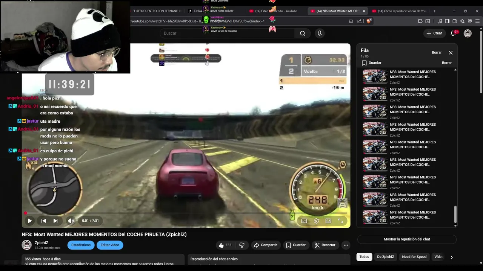Click the 18.3 k suscriptores text
483x271 pixels.
pyautogui.click(x=48, y=248)
